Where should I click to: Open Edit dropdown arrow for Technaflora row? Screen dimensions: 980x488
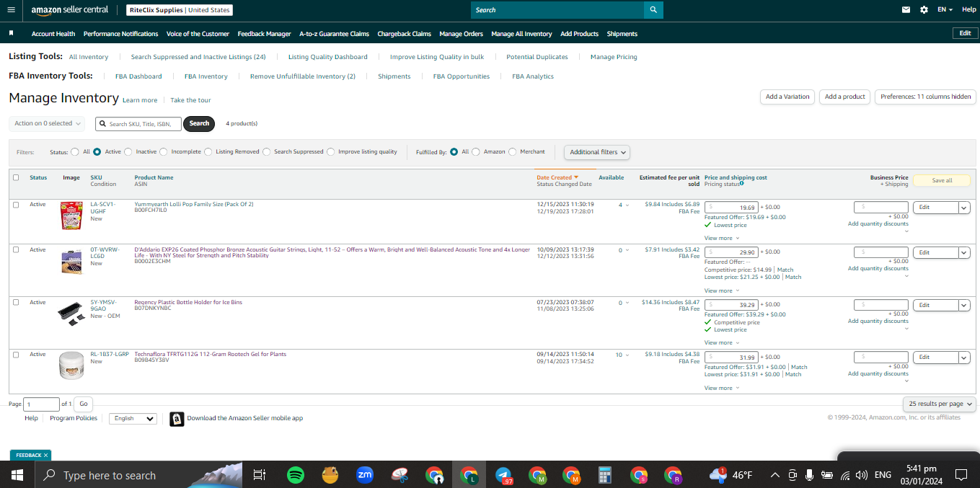[x=964, y=358]
